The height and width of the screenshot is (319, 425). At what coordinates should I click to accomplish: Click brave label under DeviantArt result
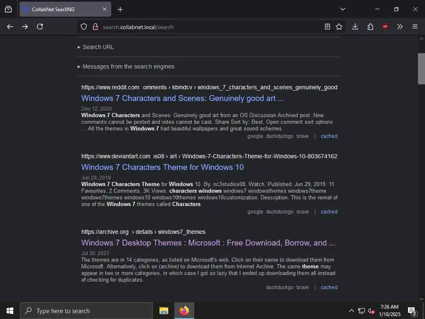pyautogui.click(x=303, y=212)
